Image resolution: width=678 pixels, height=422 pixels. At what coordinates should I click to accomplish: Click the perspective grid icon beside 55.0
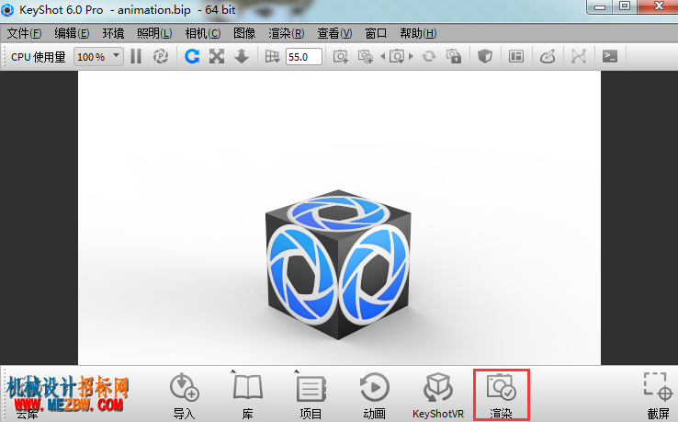273,56
